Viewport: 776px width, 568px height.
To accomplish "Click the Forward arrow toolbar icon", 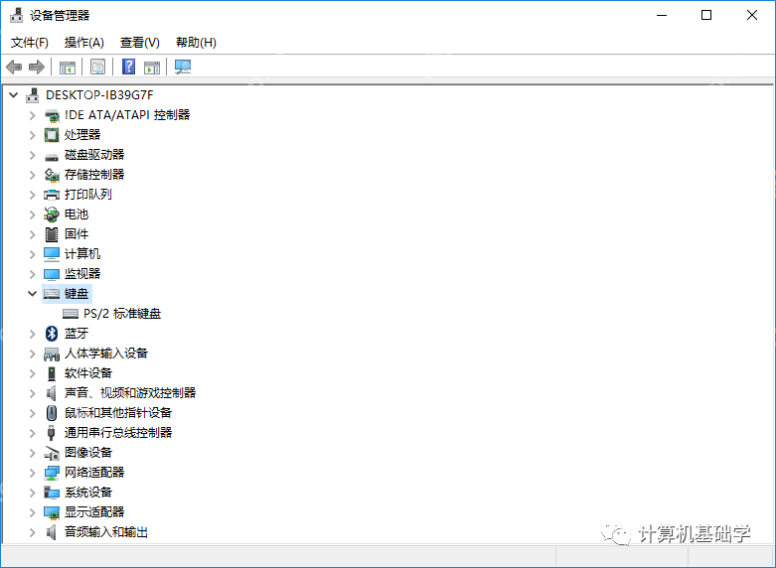I will point(37,67).
